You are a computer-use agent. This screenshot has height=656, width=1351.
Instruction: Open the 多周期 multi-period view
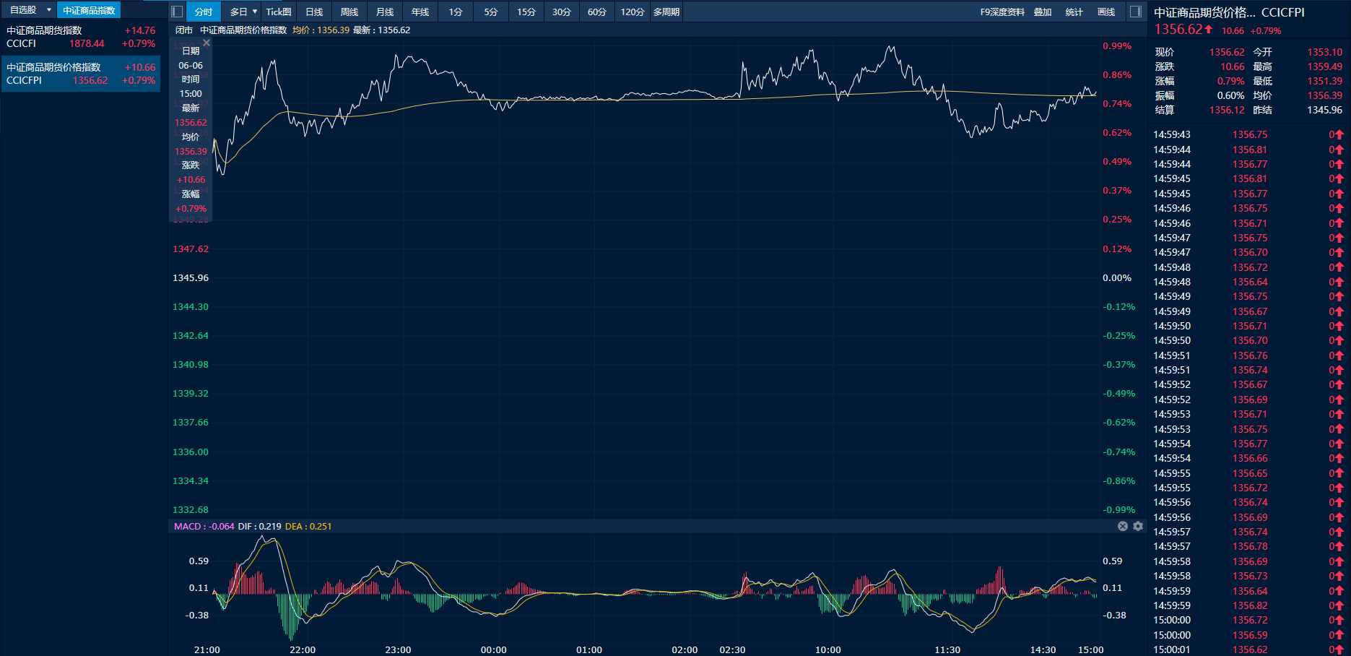(666, 12)
